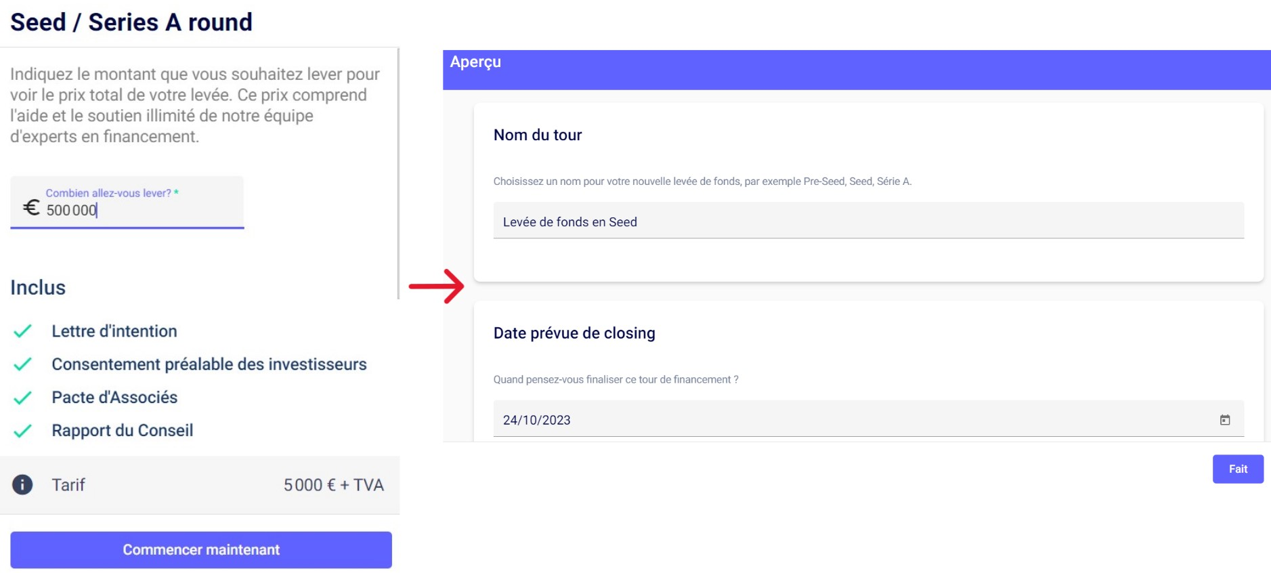
Task: Click the "Levée de fonds en Seed" name field
Action: point(868,222)
